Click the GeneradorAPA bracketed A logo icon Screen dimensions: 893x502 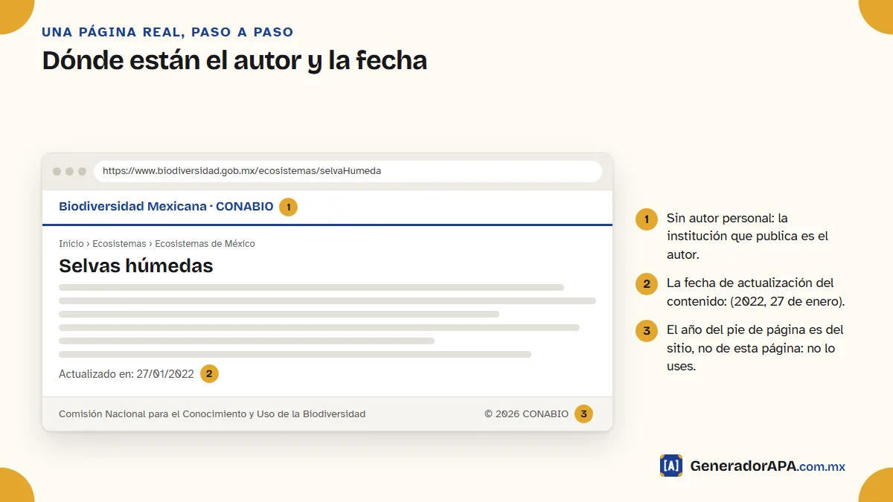click(x=671, y=466)
